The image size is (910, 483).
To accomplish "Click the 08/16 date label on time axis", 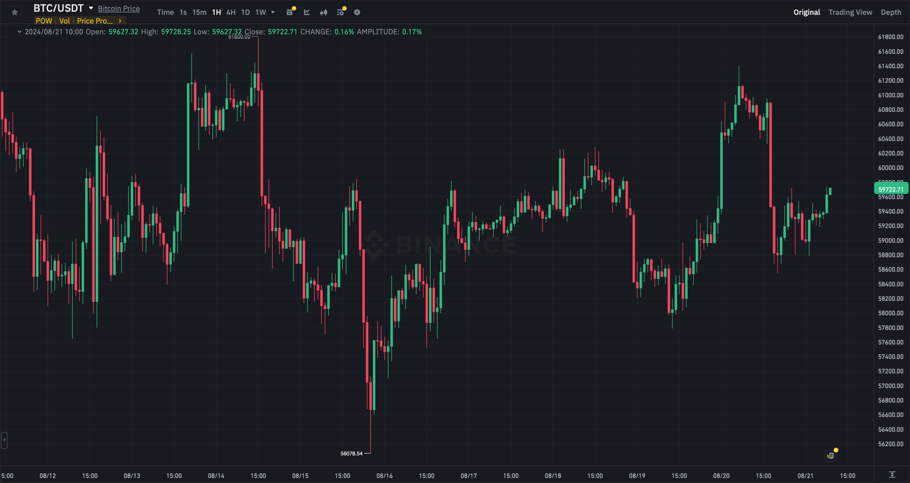I will tap(384, 475).
